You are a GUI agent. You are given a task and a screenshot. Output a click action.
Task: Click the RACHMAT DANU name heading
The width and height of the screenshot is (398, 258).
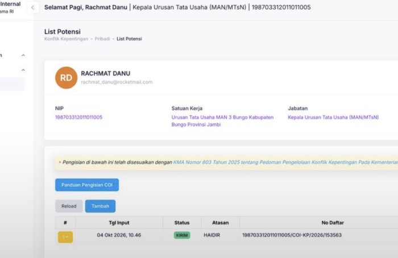[x=106, y=73]
